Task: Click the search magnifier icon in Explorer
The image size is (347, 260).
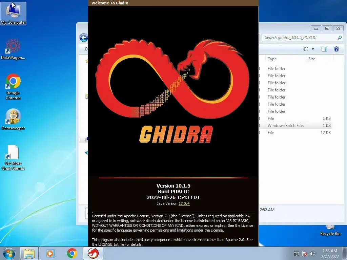Action: pyautogui.click(x=340, y=38)
